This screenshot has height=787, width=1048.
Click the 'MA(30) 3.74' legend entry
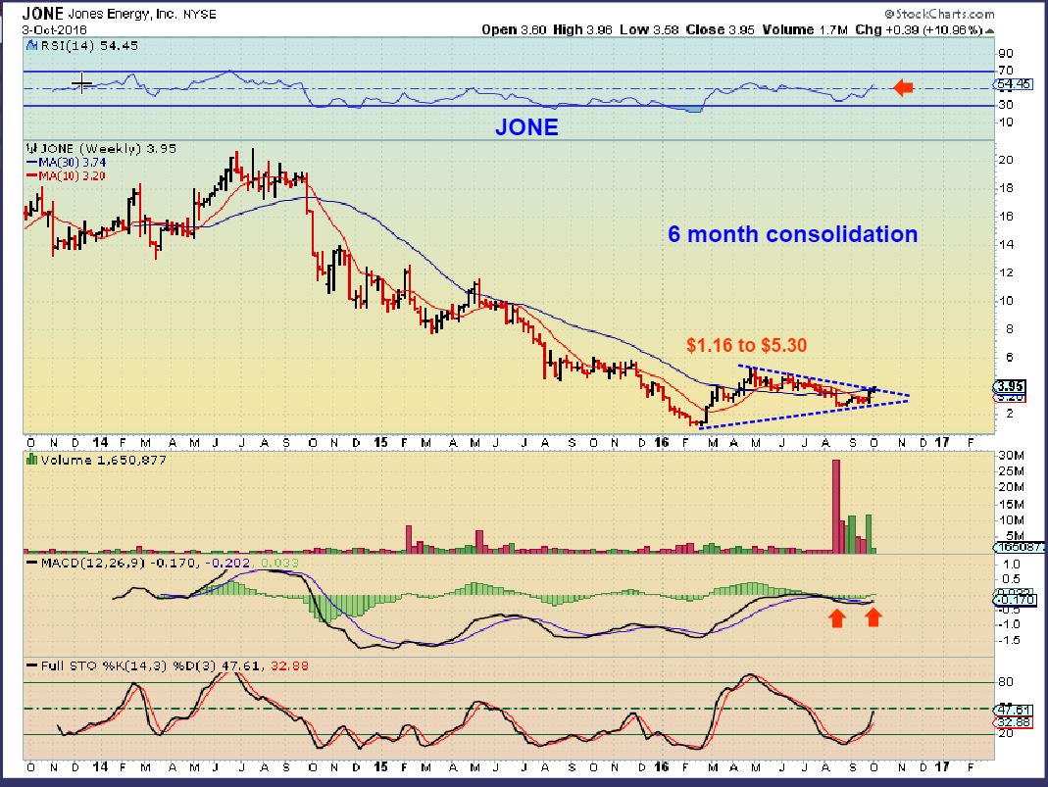[x=66, y=163]
